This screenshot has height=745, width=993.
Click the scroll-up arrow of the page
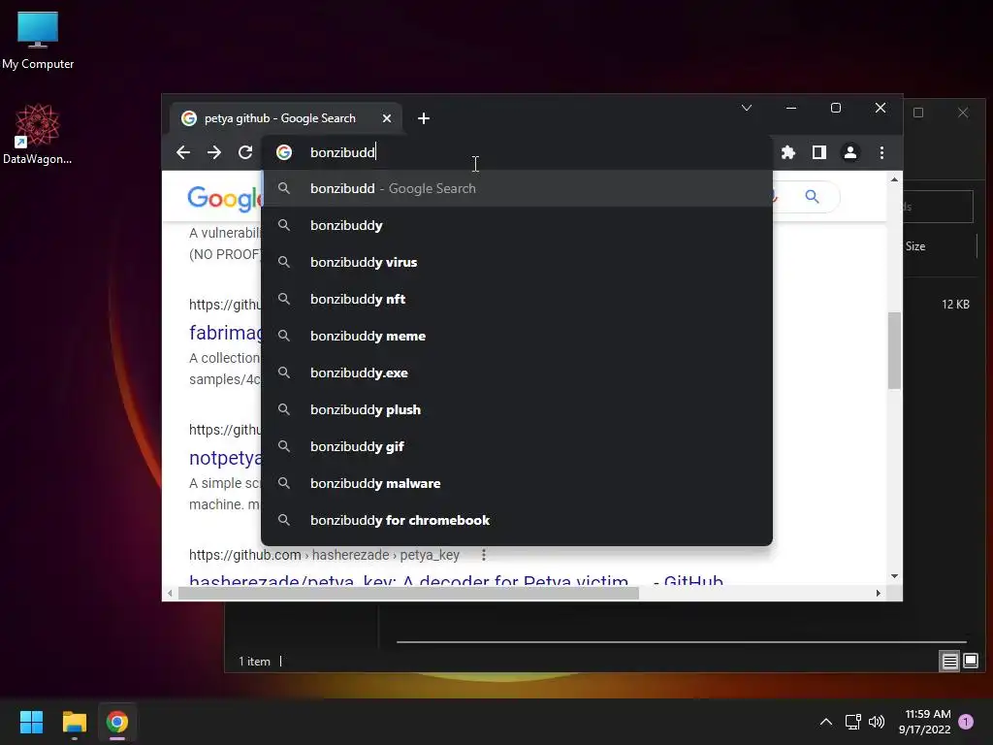894,179
